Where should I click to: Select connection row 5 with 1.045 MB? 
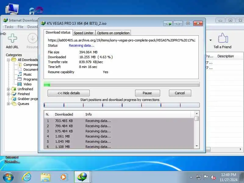[x=119, y=142]
